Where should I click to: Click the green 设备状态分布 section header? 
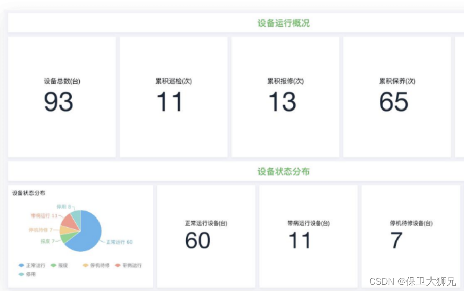[x=283, y=171]
